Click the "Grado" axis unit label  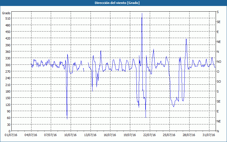point(6,13)
